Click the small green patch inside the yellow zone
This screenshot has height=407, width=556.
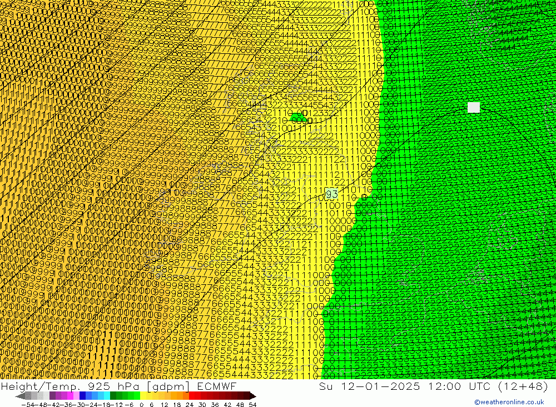[x=298, y=117]
